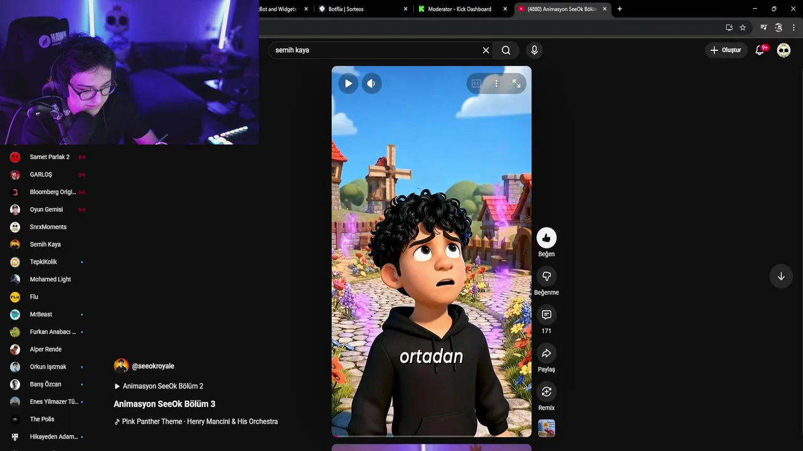Close the Animasyon SeeOk tab
The width and height of the screenshot is (803, 451).
(605, 9)
